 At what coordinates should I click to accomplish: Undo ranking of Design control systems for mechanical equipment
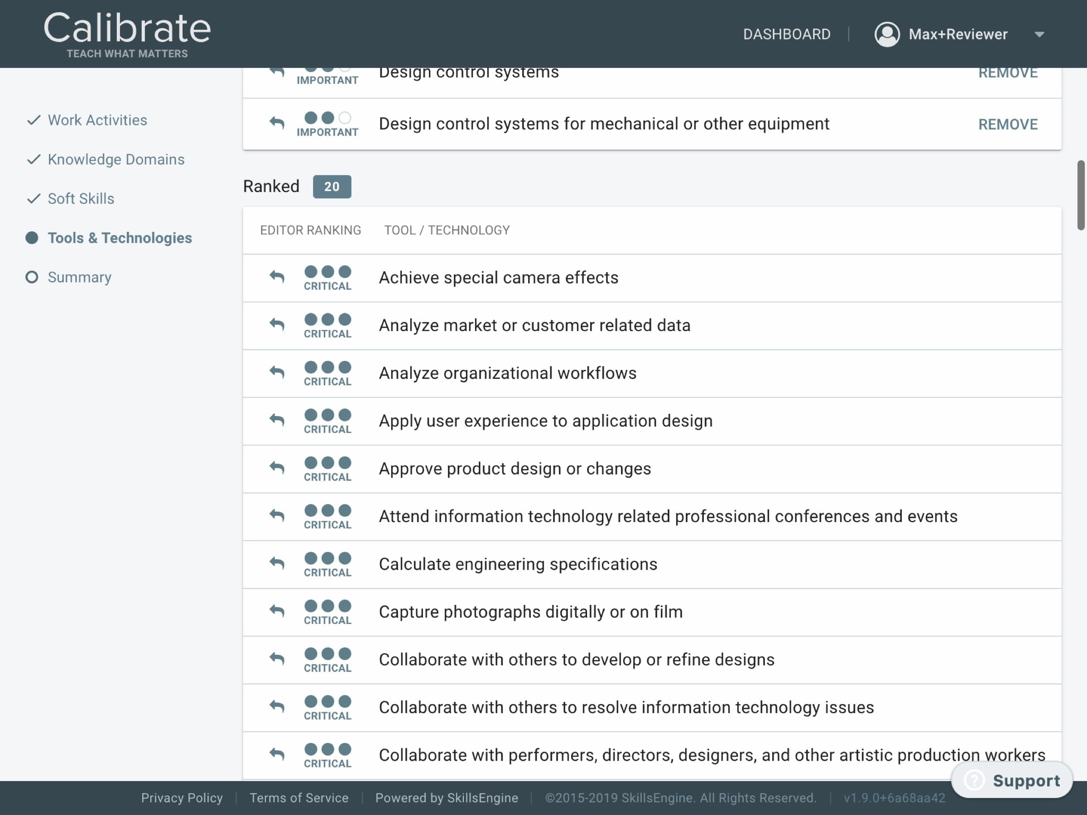pyautogui.click(x=277, y=123)
